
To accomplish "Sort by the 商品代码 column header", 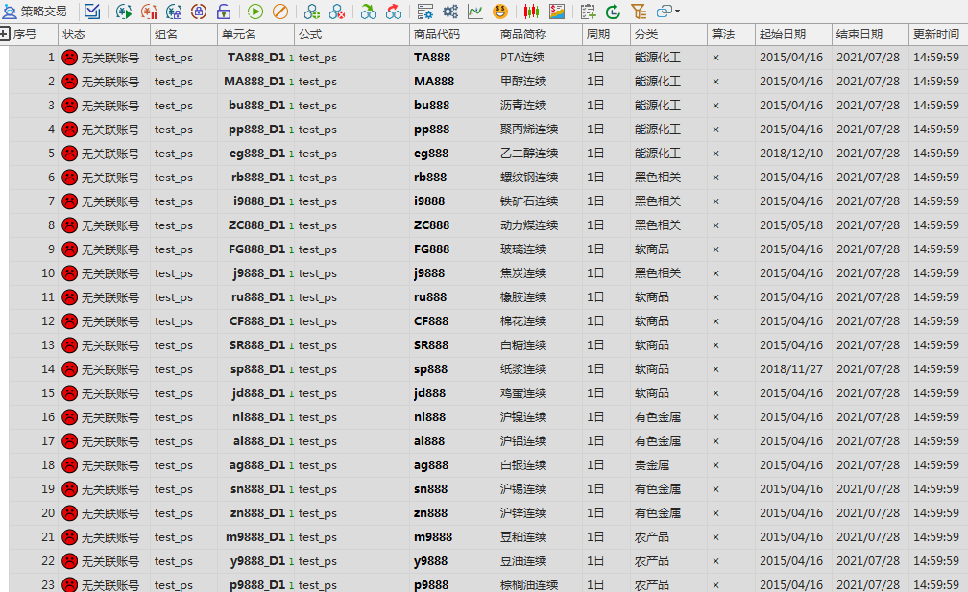I will pos(437,35).
